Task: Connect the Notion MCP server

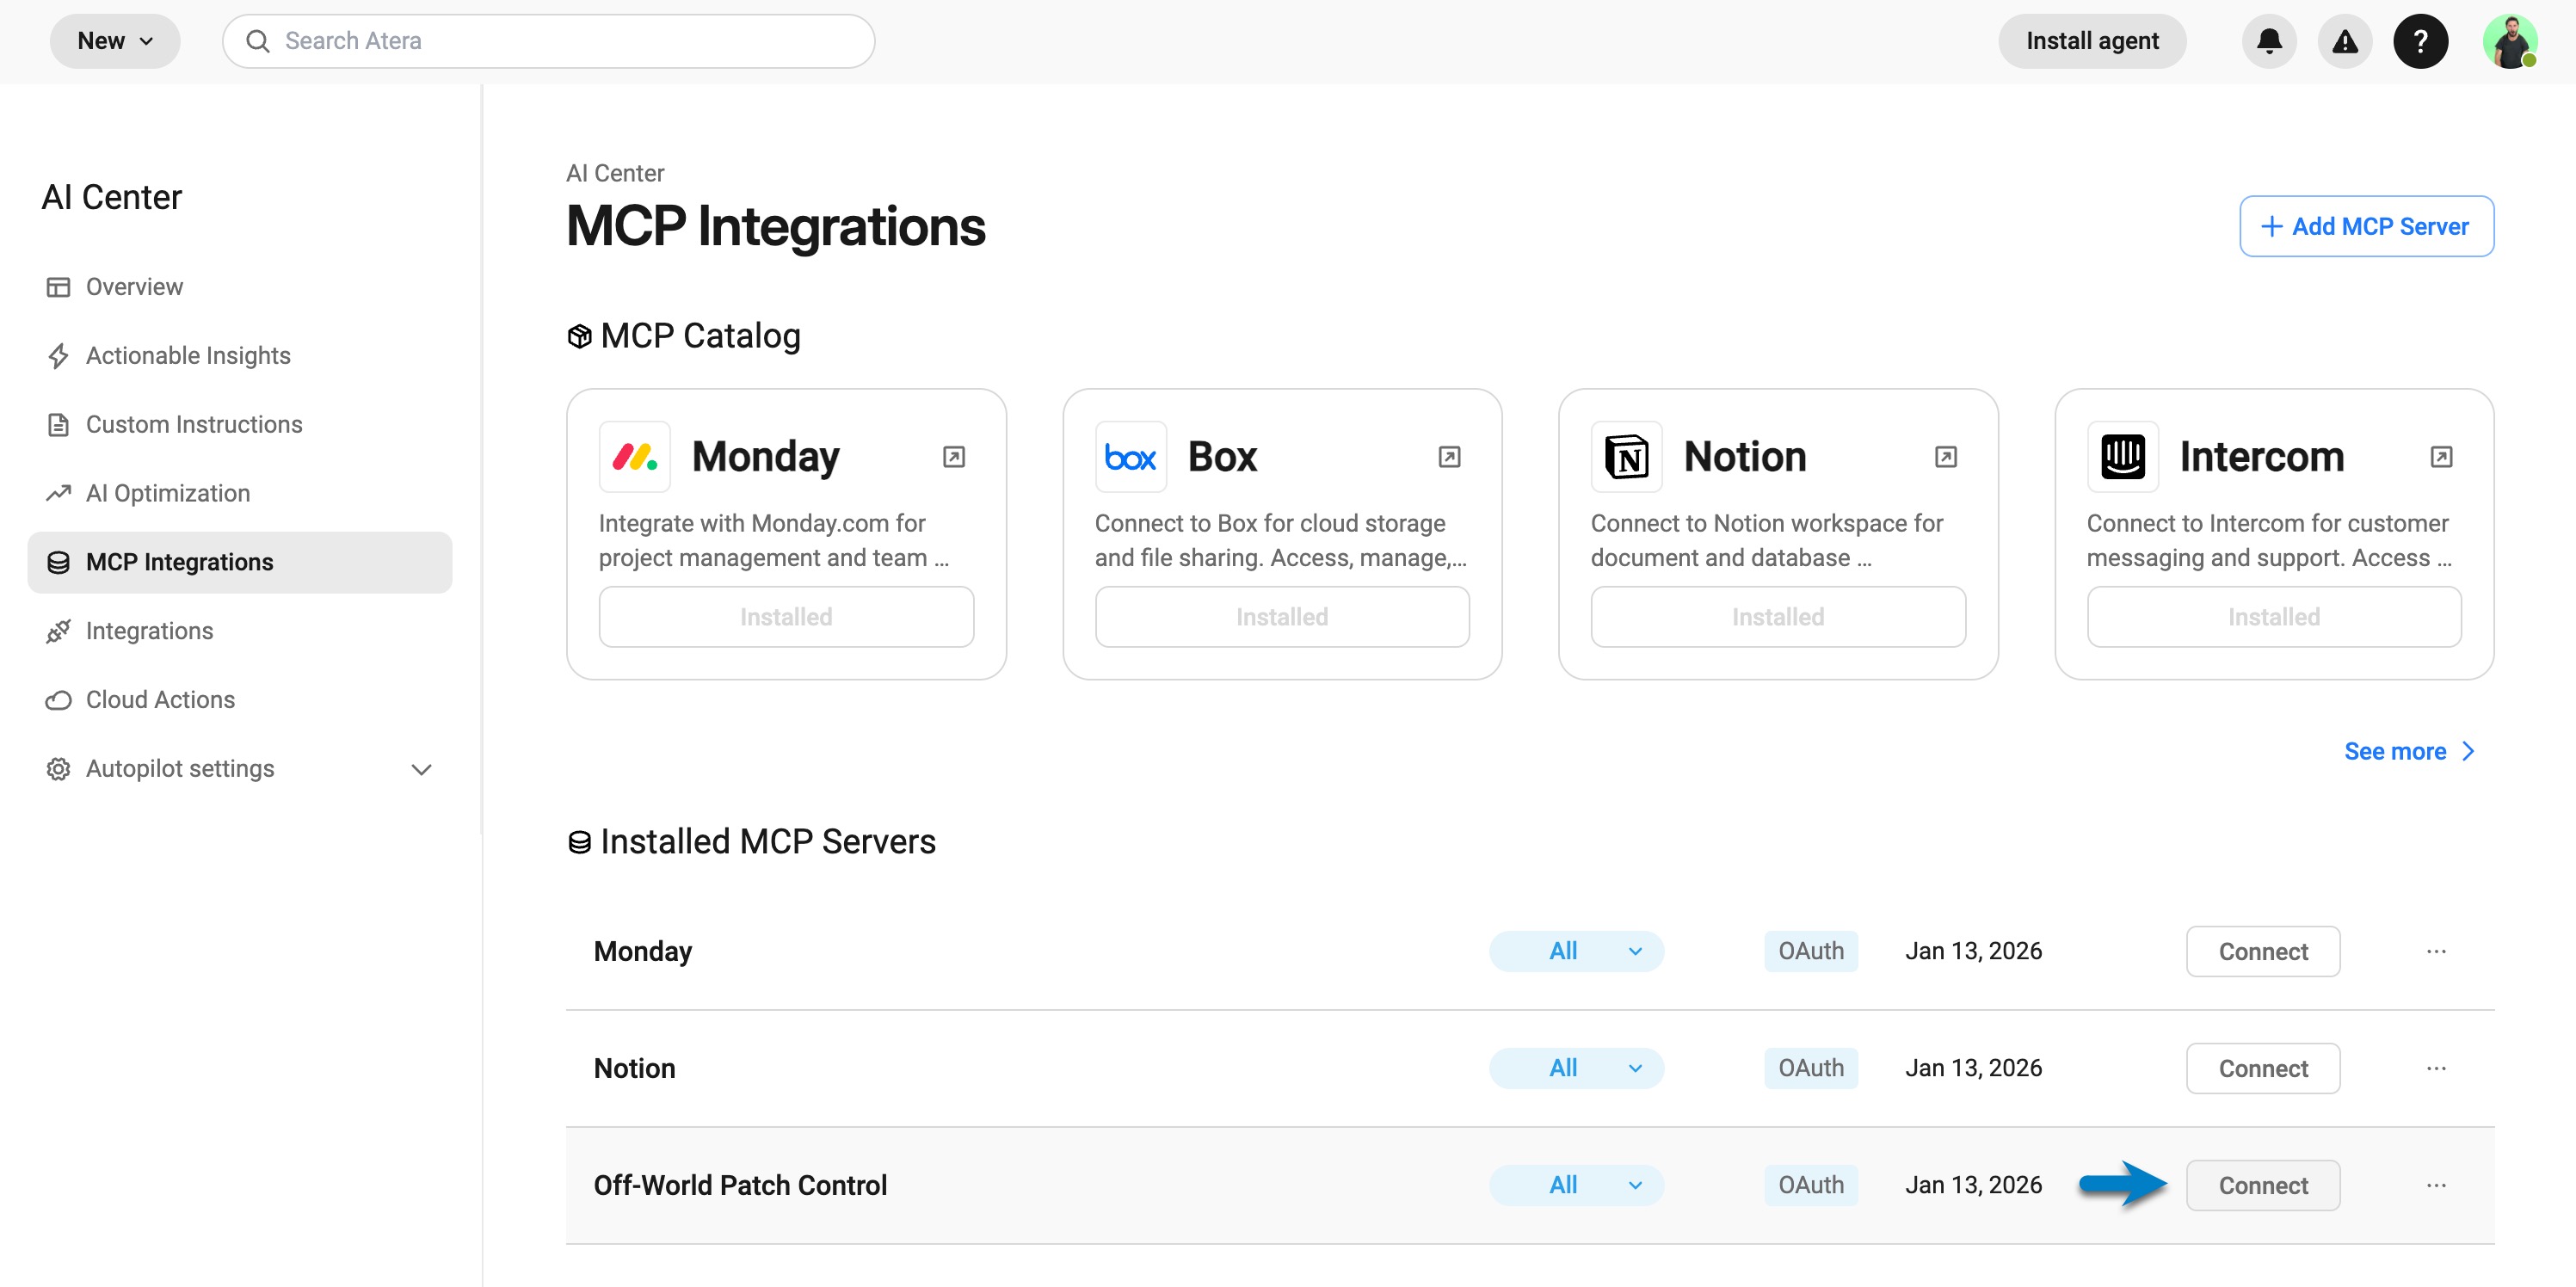Action: pyautogui.click(x=2262, y=1068)
